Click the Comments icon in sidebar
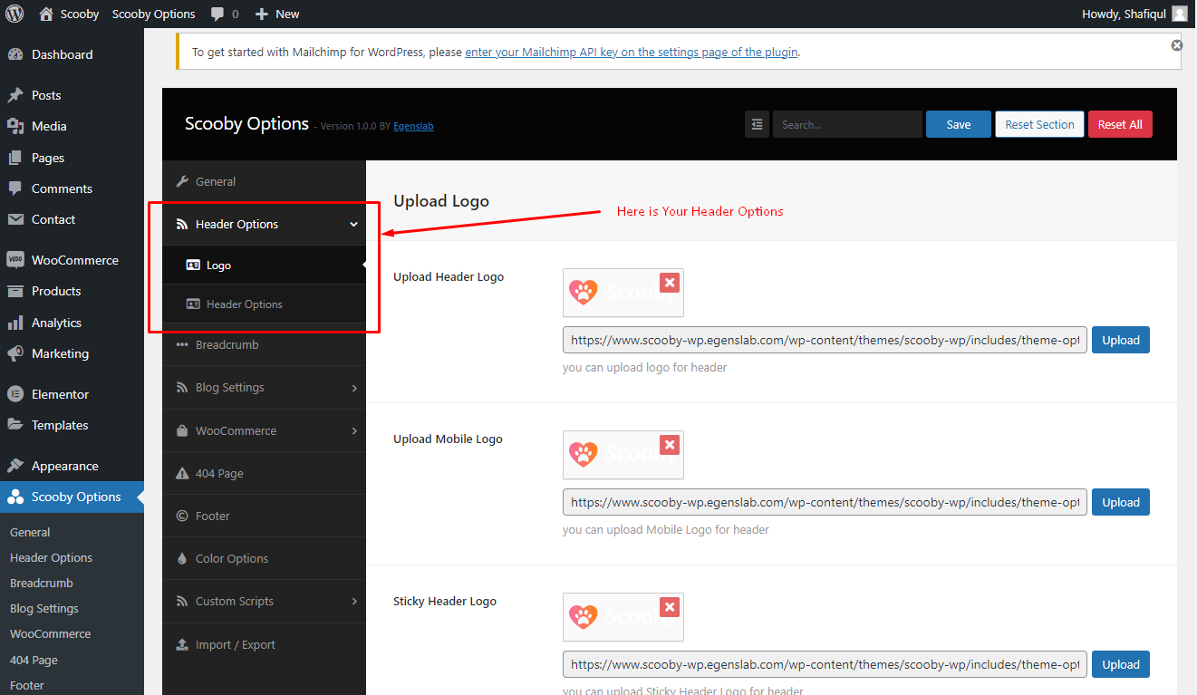Viewport: 1197px width, 695px height. pyautogui.click(x=15, y=188)
